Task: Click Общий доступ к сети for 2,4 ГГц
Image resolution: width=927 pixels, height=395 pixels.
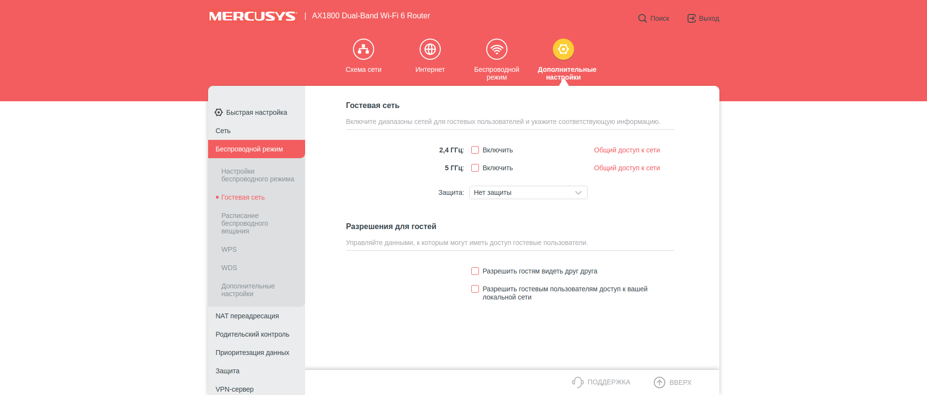Action: point(627,150)
